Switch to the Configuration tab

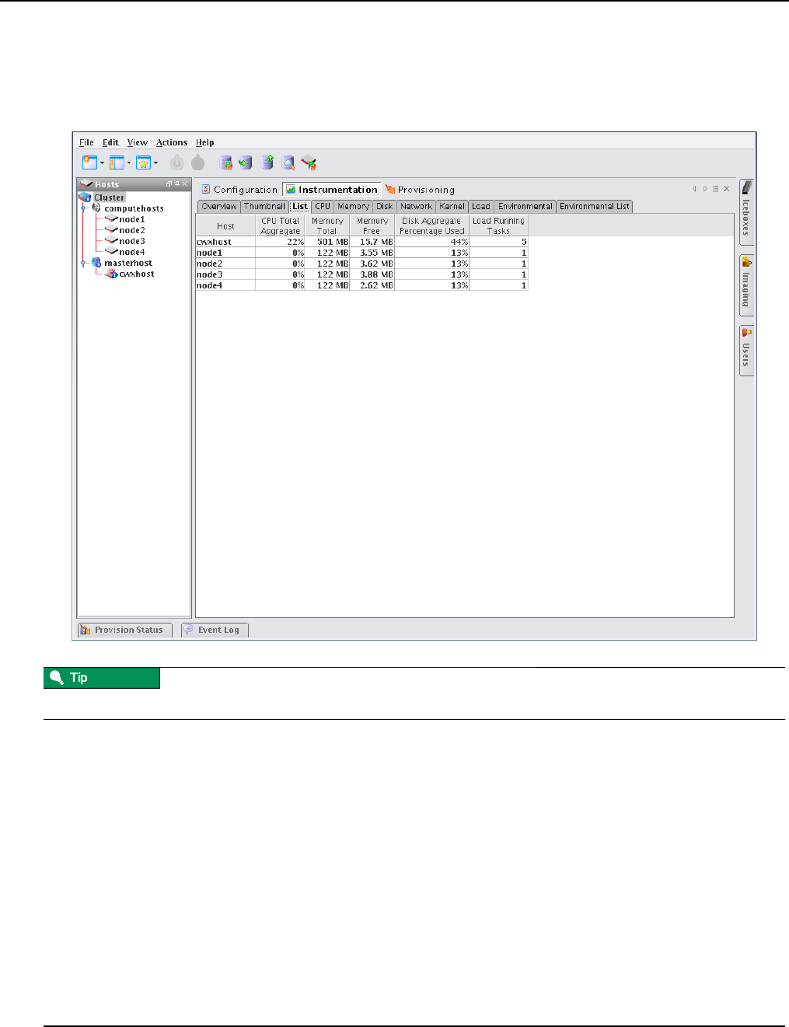click(x=239, y=189)
